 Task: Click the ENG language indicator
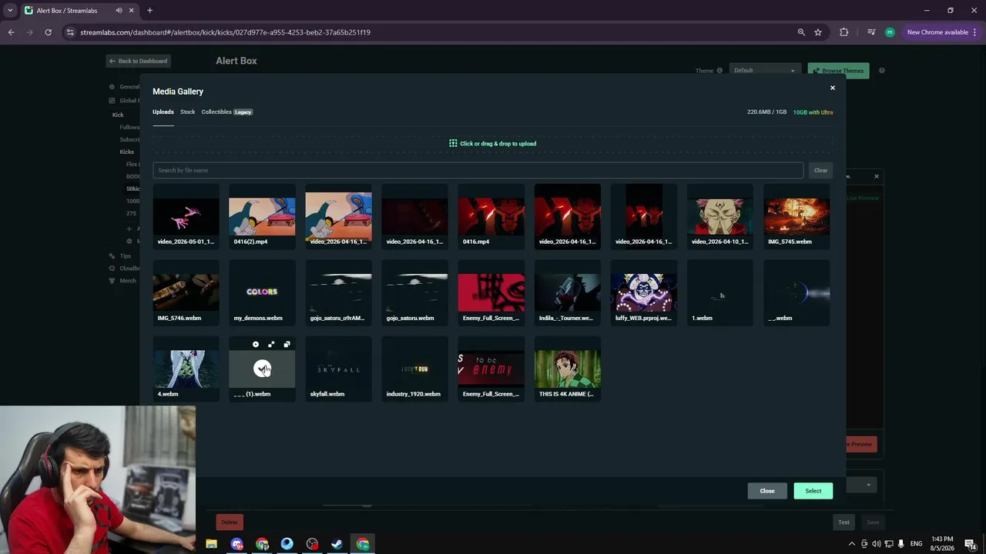coord(916,544)
